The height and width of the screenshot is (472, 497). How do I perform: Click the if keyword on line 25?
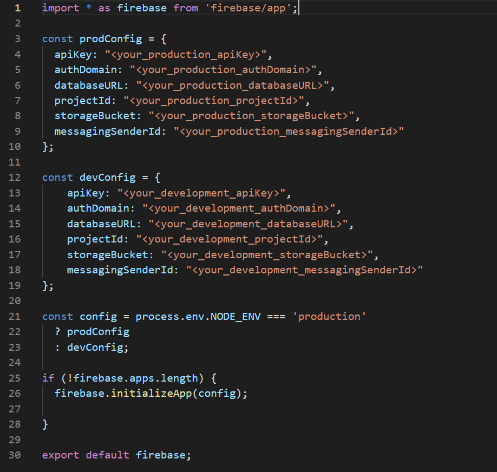click(48, 378)
